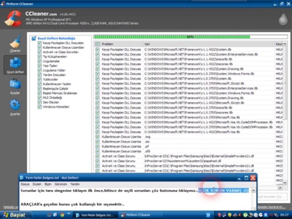This screenshot has width=292, height=219.
Task: Click results list scroll down arrow
Action: 285,183
